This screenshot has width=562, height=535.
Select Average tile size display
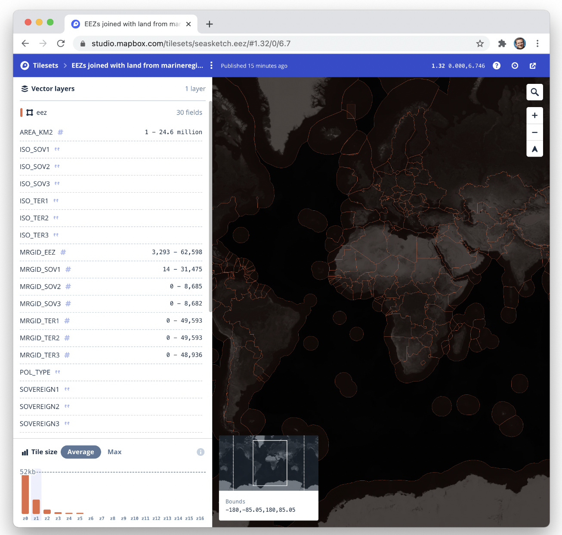(80, 452)
